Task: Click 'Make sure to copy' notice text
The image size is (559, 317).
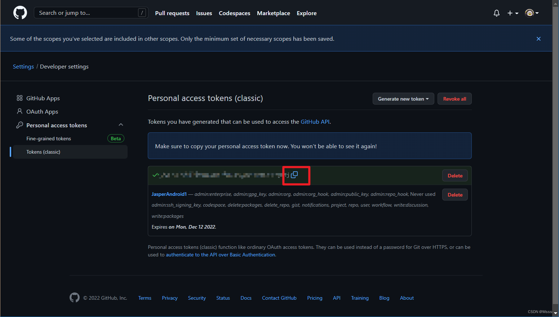Action: click(266, 146)
